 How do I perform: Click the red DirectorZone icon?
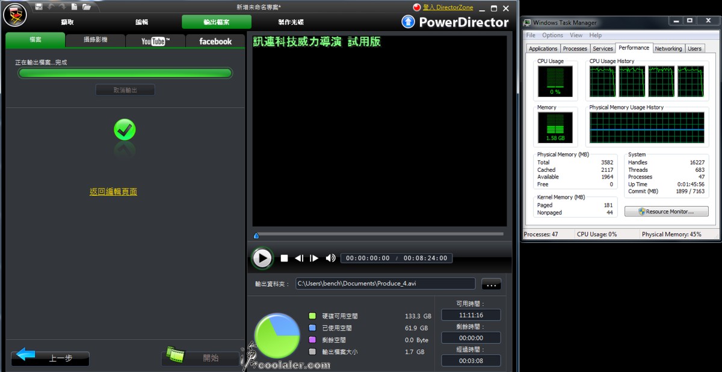point(417,7)
